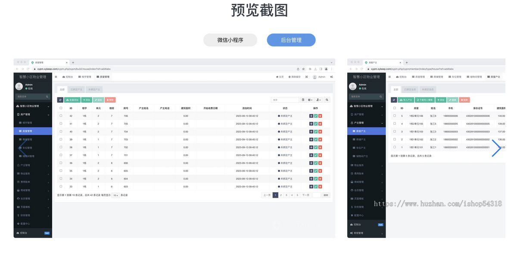Expand 商城管理 menu in left screenshot sidebar
The image size is (517, 264).
[33, 190]
